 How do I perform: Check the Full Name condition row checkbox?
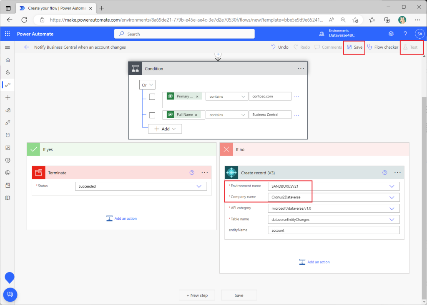point(152,115)
